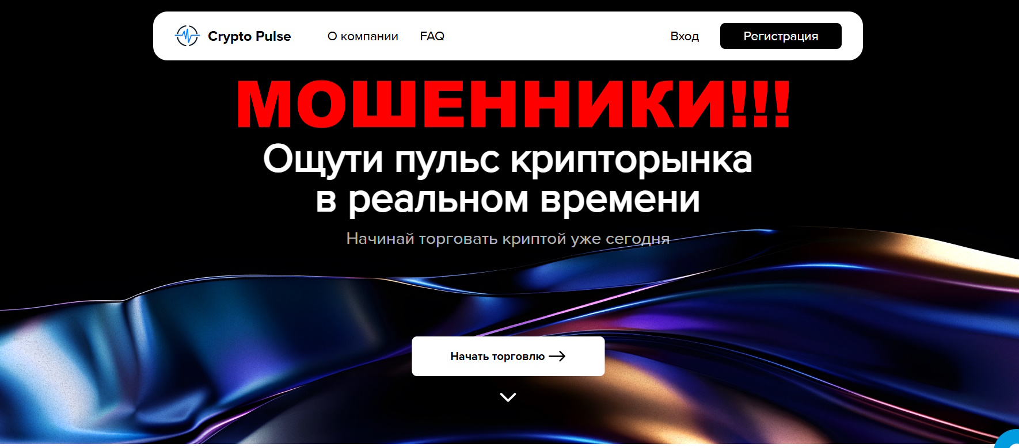Open the О компании menu item
This screenshot has height=448, width=1019.
(363, 36)
